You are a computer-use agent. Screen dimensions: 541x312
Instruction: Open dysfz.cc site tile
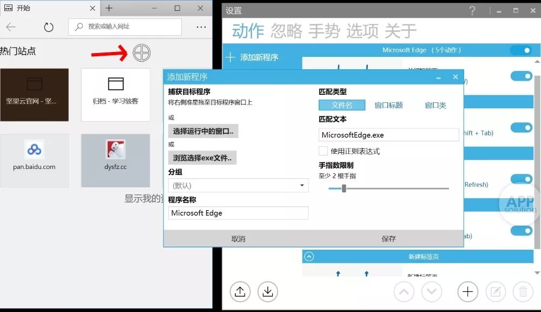click(x=116, y=161)
